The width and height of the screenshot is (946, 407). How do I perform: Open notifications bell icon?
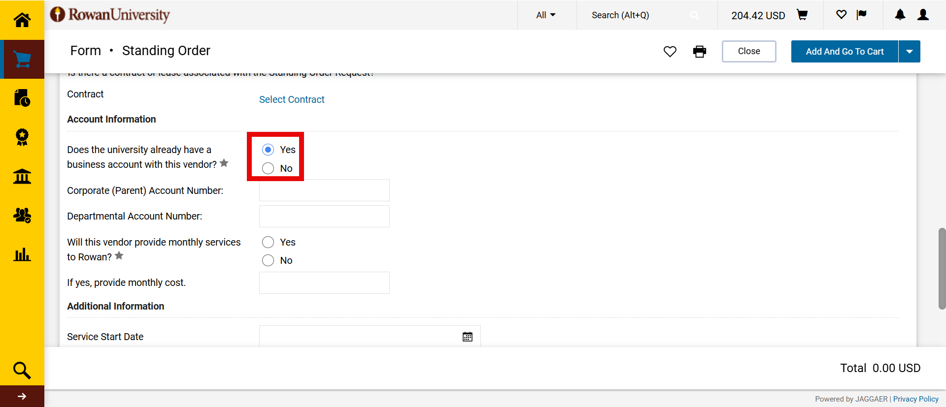click(x=900, y=15)
